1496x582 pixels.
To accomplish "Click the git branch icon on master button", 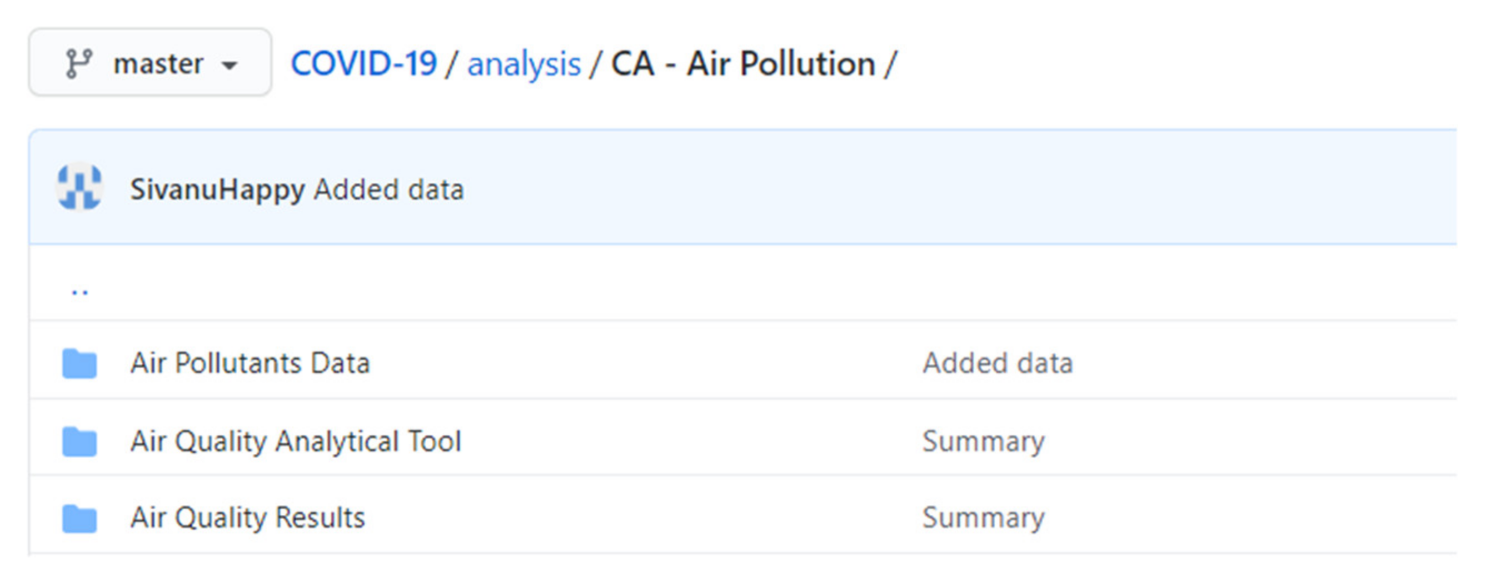I will tap(78, 63).
